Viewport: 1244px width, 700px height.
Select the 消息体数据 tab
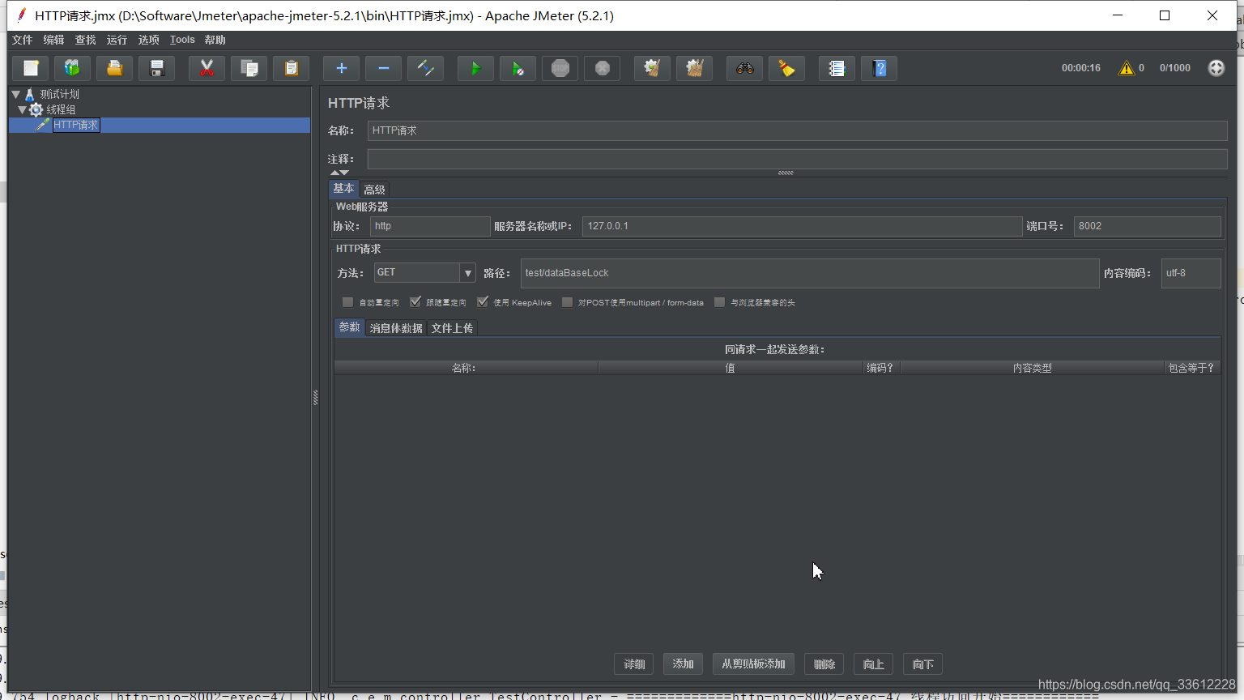[x=396, y=328]
